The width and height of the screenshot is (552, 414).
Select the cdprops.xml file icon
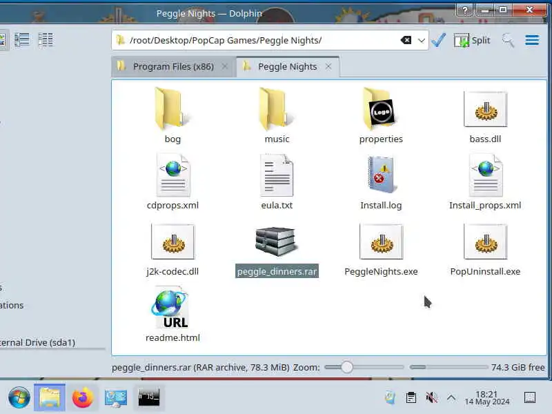172,175
